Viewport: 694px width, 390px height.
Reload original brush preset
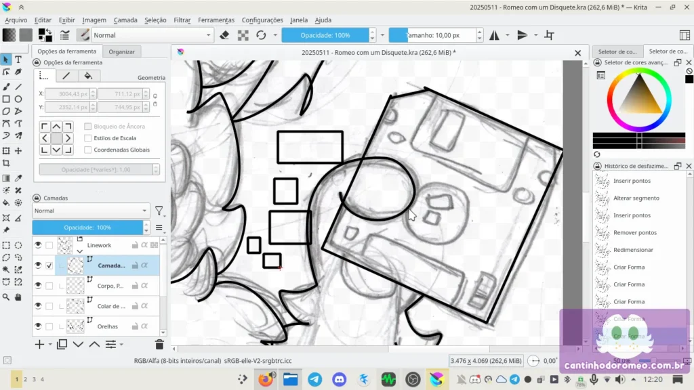pos(261,35)
